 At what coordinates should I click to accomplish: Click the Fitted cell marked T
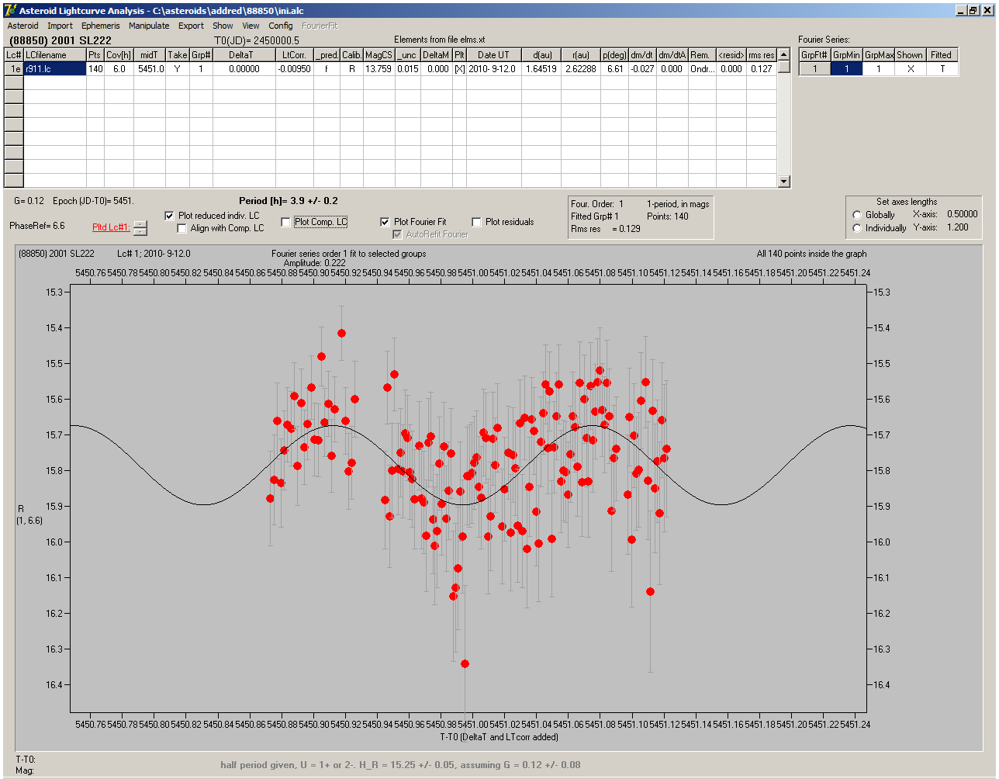[x=942, y=69]
